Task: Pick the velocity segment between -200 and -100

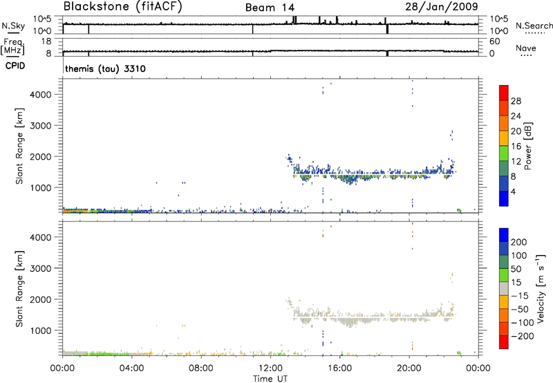Action: coord(504,328)
